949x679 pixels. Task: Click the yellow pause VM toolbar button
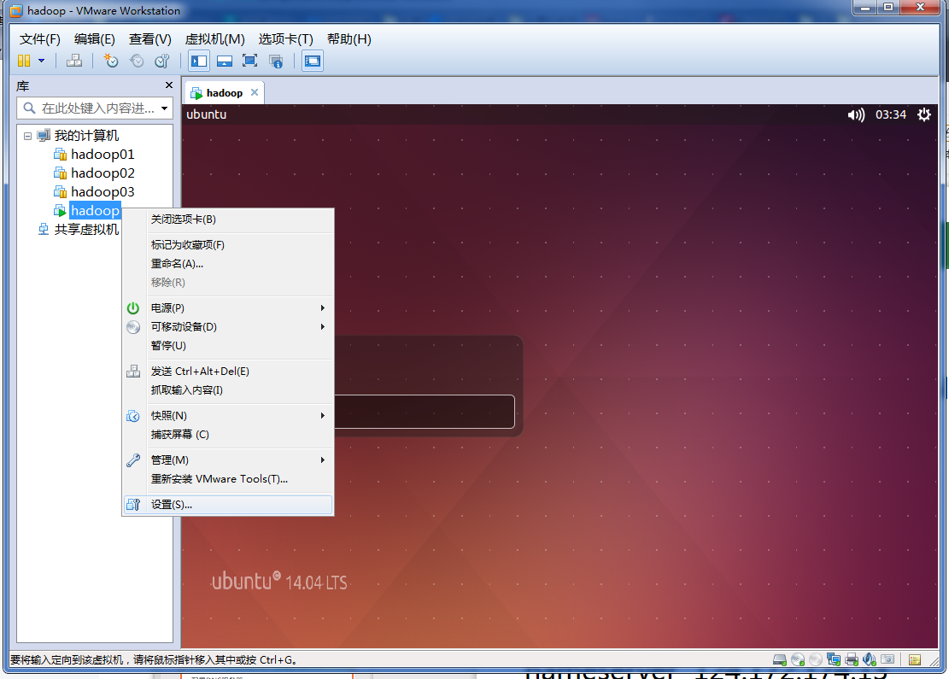[x=24, y=61]
